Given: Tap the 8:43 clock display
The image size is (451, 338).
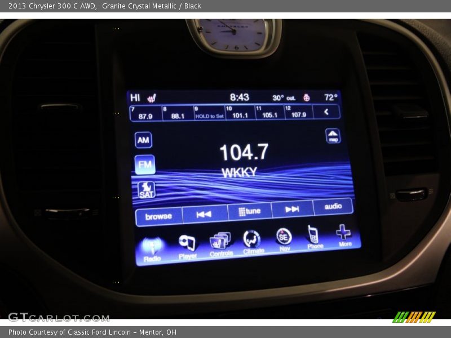Looking at the screenshot, I should click(x=239, y=97).
